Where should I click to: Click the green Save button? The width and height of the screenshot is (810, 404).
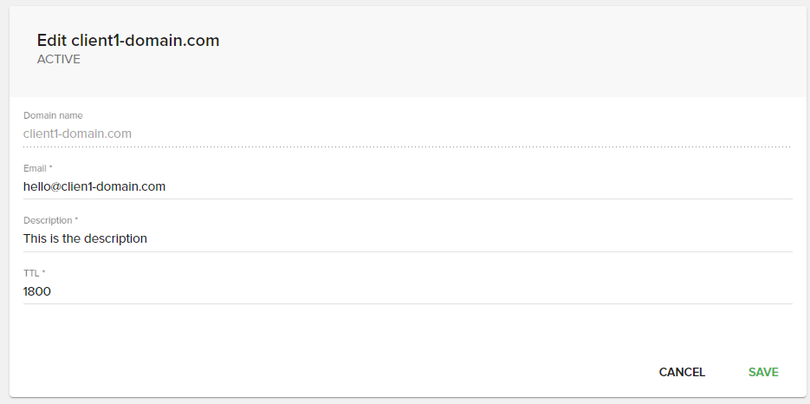(x=763, y=372)
